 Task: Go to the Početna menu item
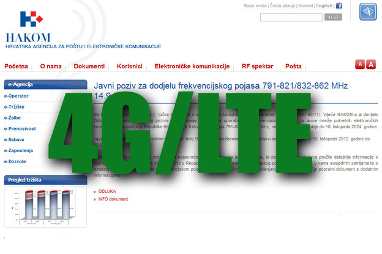(x=17, y=66)
